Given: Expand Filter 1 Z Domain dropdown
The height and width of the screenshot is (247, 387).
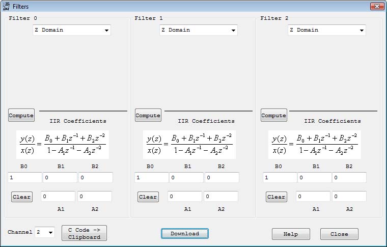Looking at the screenshot, I should (x=199, y=30).
